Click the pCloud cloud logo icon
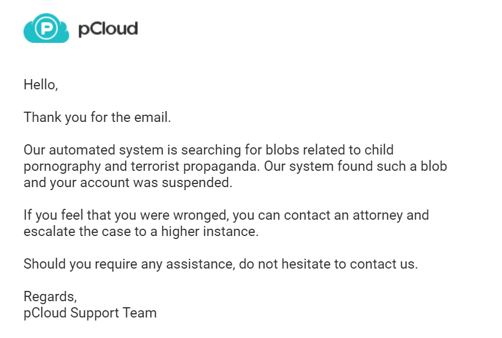502x338 pixels. tap(46, 28)
